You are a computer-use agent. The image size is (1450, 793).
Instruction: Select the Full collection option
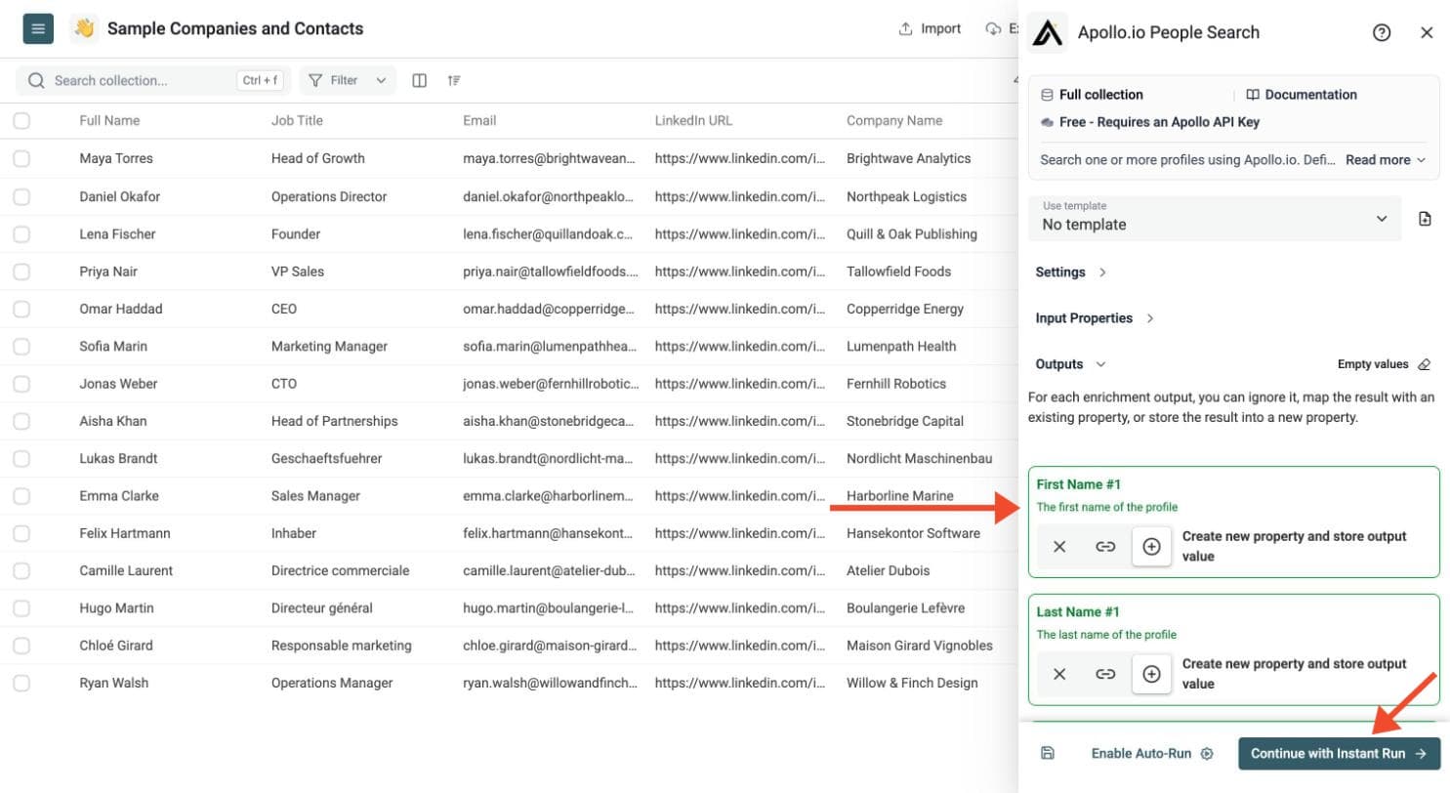point(1092,95)
